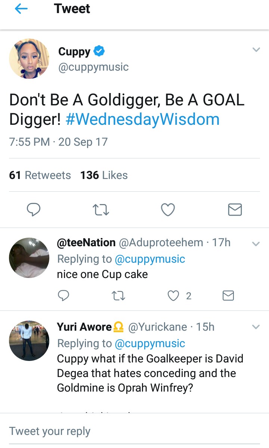The height and width of the screenshot is (448, 269).
Task: Retweet Cuppy's GOAL Digger tweet
Action: point(101,210)
